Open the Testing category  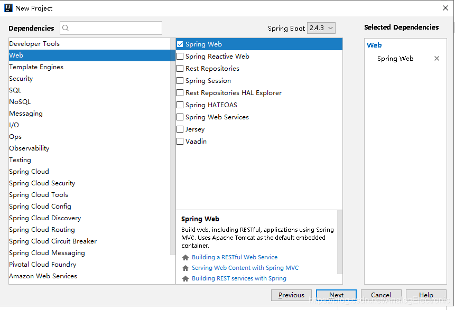(x=90, y=160)
